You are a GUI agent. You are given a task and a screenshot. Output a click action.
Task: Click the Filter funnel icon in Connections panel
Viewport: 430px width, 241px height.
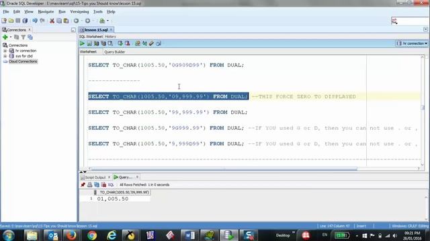click(24, 37)
